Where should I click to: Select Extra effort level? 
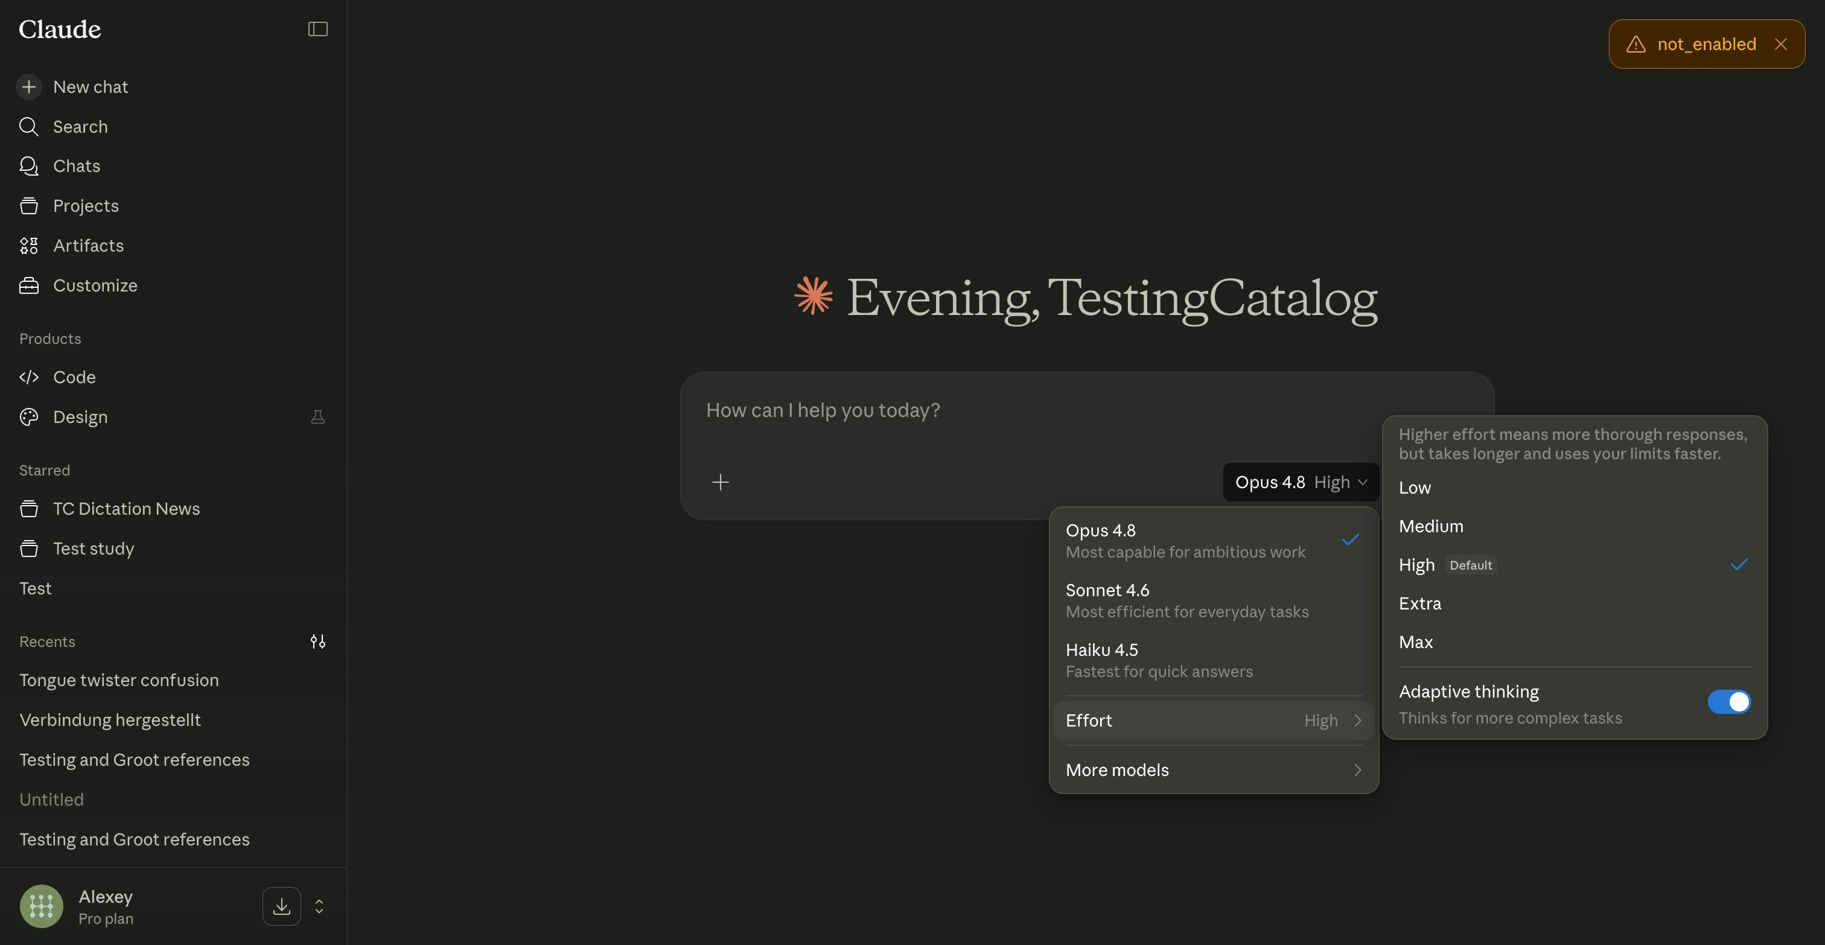pyautogui.click(x=1574, y=603)
